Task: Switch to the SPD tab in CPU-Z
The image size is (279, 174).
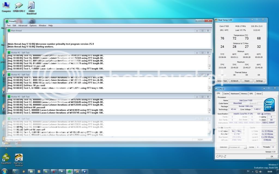Action: pyautogui.click(x=251, y=94)
